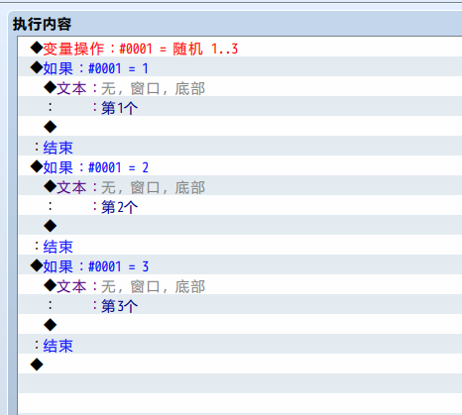
Task: Select the empty diamond row below 第3个
Action: click(240, 324)
